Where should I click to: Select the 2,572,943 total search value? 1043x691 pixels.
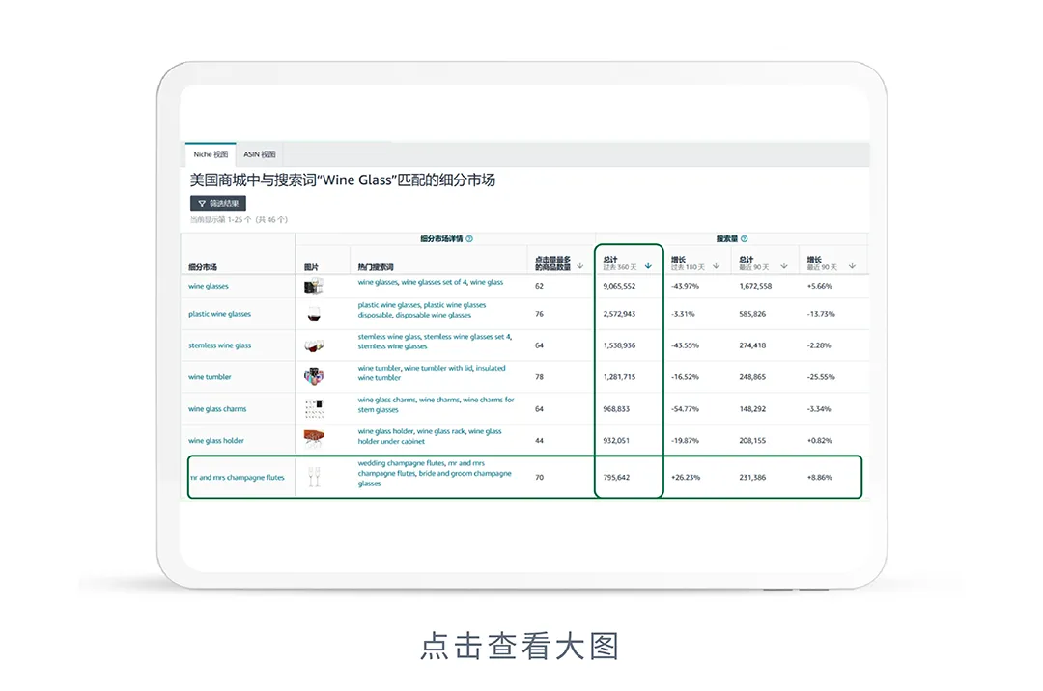tap(619, 314)
